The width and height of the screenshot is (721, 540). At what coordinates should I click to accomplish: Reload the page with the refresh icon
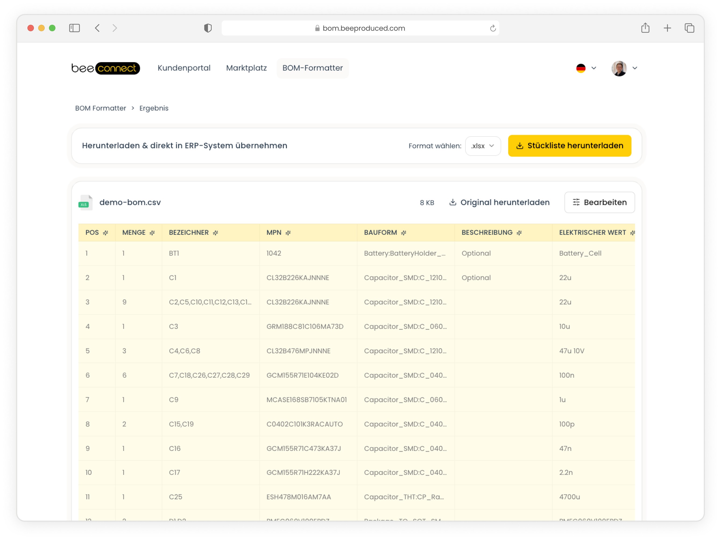click(493, 28)
